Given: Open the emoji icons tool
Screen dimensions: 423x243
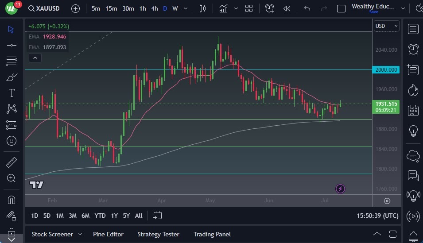Looking at the screenshot, I should (x=12, y=141).
